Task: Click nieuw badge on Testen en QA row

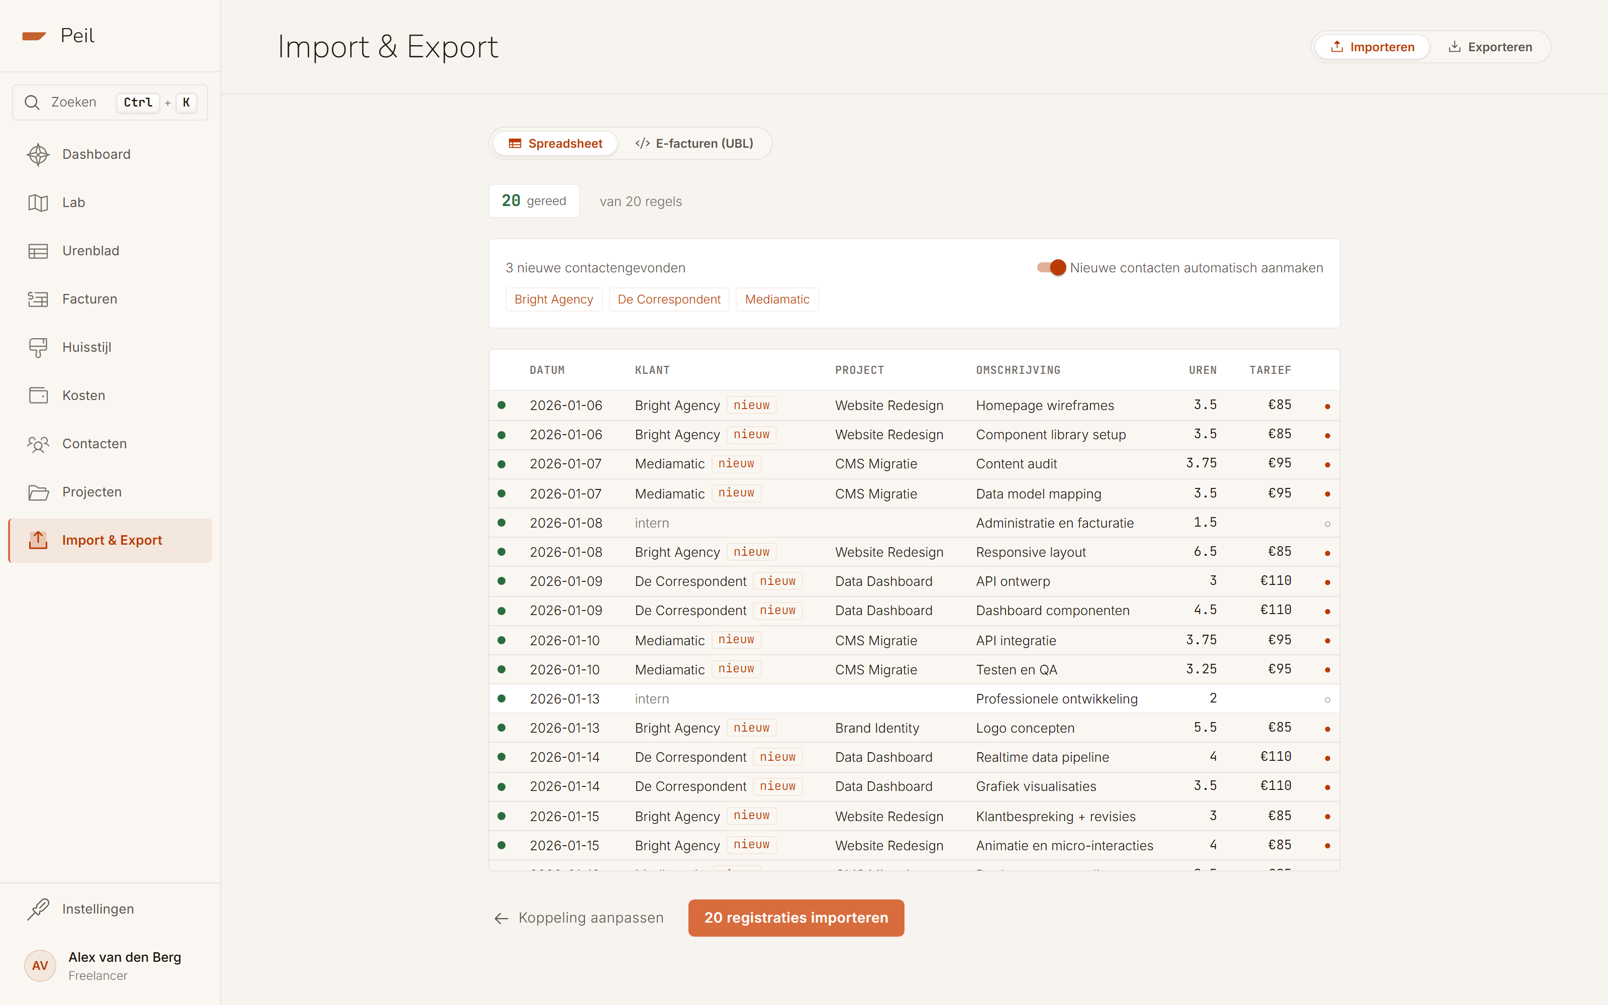Action: click(x=736, y=669)
